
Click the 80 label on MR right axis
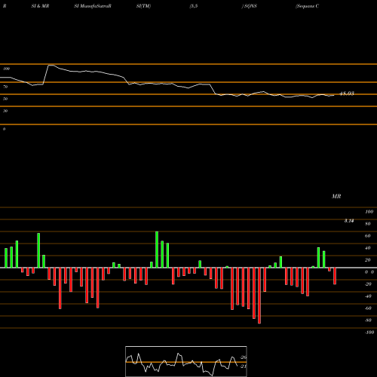pyautogui.click(x=368, y=224)
